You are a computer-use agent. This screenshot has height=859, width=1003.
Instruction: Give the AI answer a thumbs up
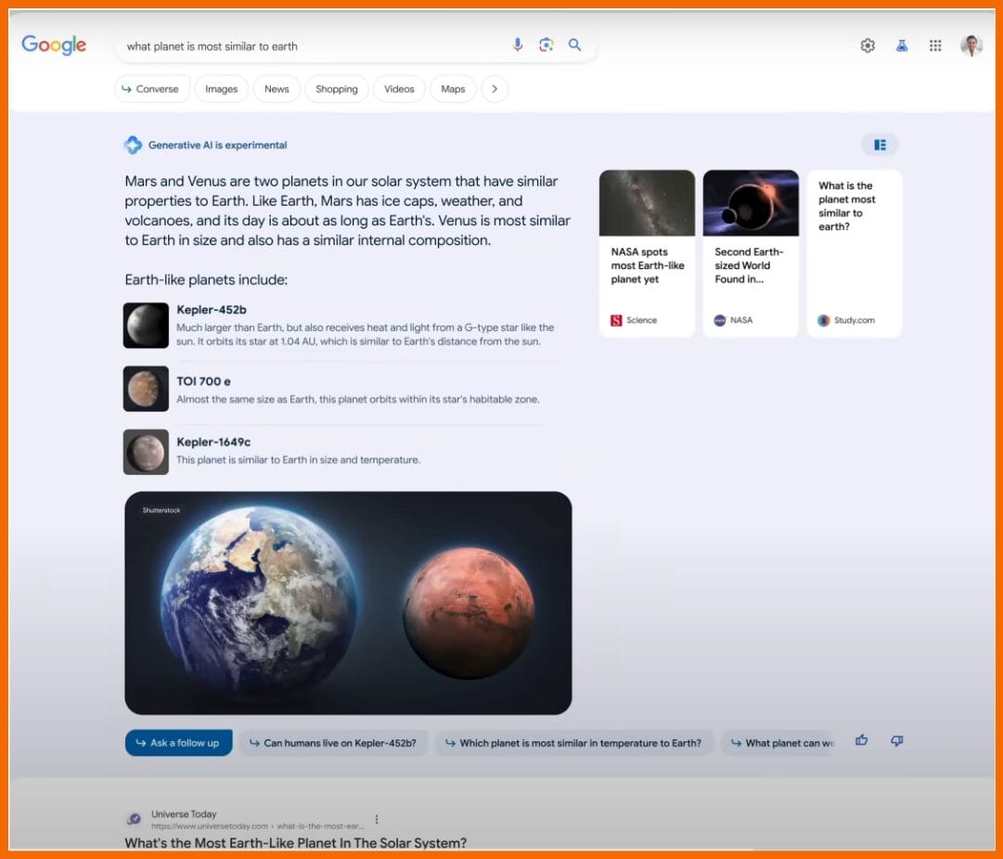click(861, 740)
